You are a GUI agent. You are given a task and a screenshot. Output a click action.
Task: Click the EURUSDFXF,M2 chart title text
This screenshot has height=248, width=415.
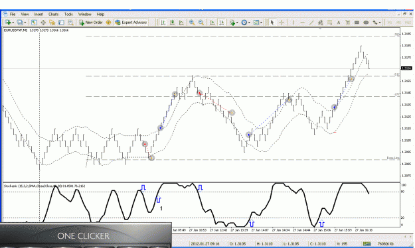point(16,31)
